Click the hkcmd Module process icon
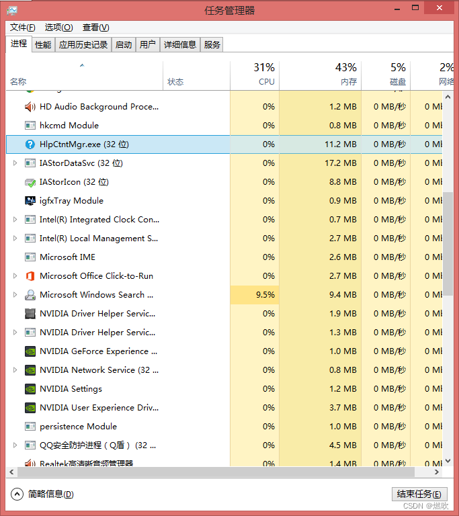Screen dimensions: 459x516 click(30, 126)
